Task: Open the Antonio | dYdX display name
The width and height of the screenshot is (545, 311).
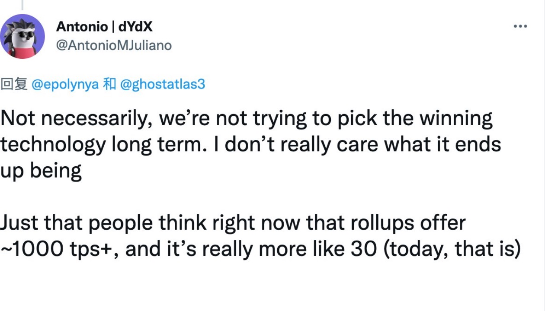Action: [104, 27]
